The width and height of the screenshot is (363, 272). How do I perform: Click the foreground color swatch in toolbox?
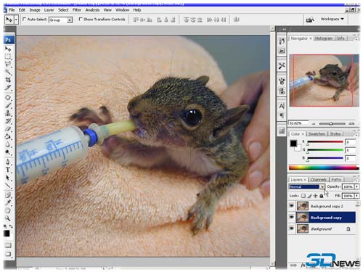7,234
